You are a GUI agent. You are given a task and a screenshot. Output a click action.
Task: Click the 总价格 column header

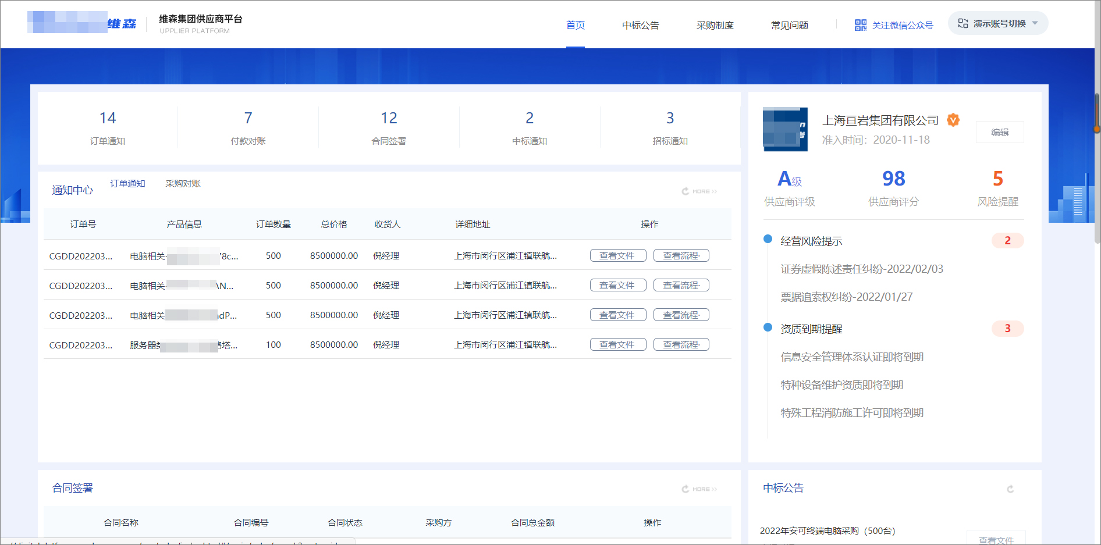(x=334, y=224)
